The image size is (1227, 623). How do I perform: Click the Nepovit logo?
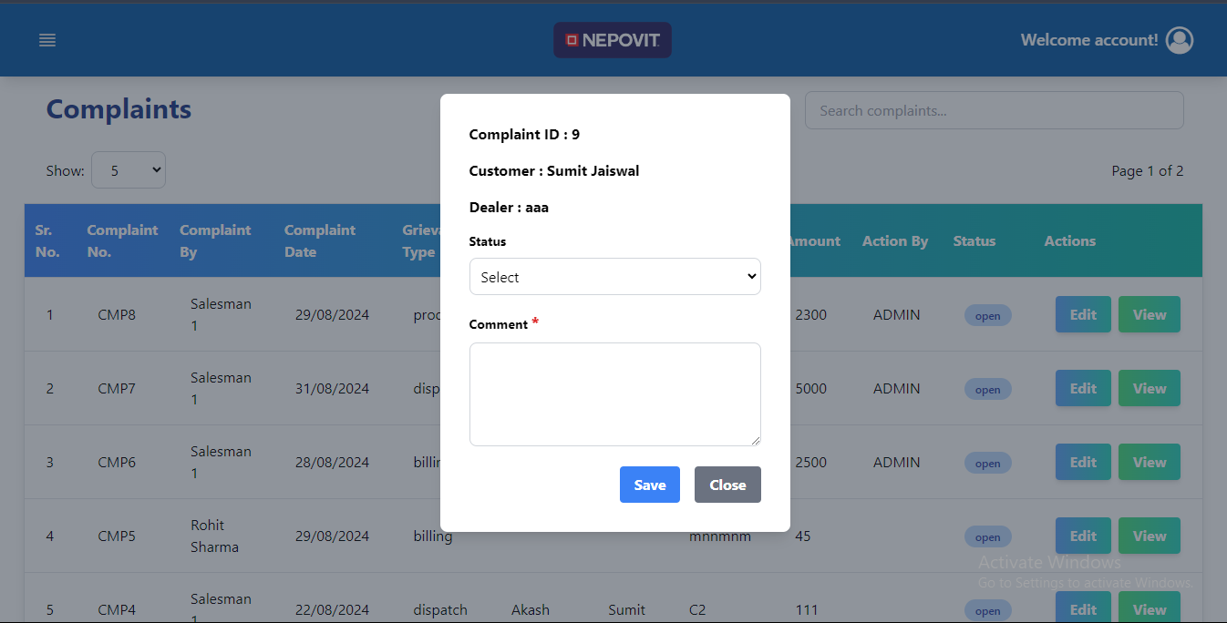(x=613, y=40)
